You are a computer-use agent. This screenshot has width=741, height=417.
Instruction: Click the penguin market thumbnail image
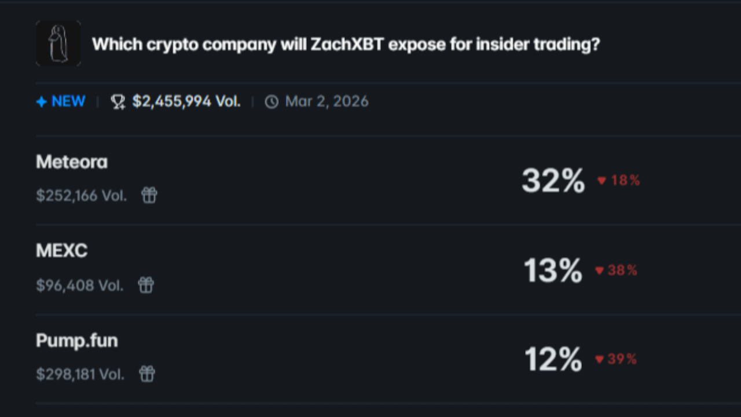click(58, 43)
